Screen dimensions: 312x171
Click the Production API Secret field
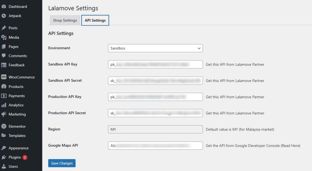[155, 113]
